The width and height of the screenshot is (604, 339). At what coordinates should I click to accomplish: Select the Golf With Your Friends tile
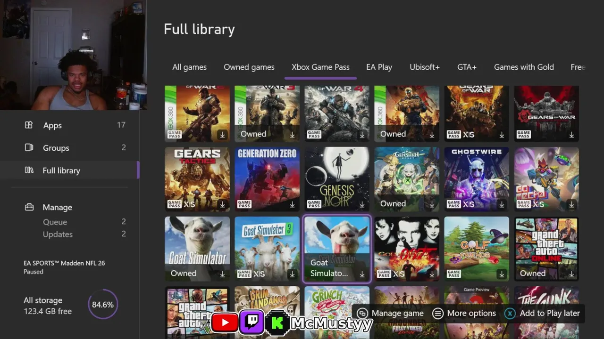477,249
